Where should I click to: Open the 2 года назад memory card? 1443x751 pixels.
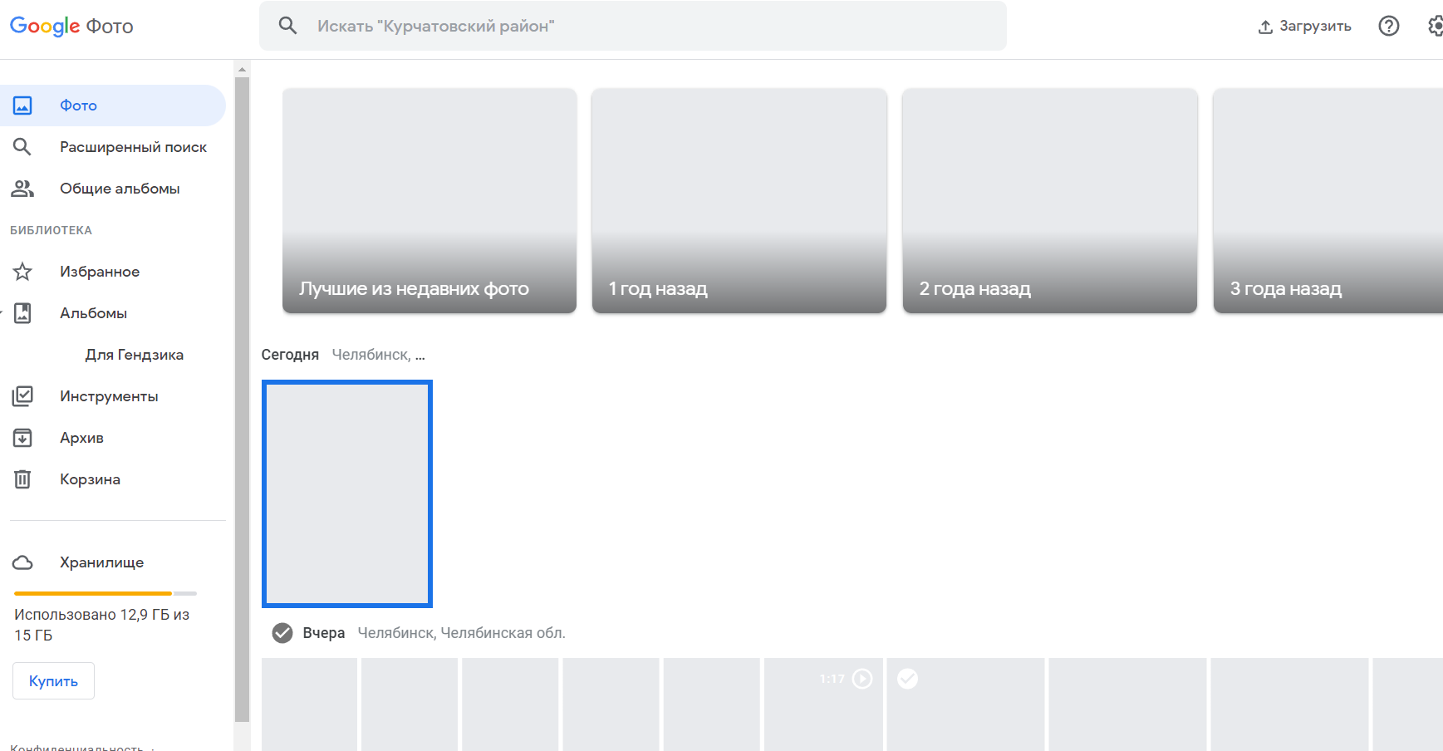pos(1050,201)
